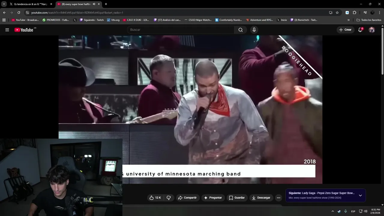Screen dimensions: 384x216
Task: Open hltv.org bookmark
Action: (x=113, y=20)
